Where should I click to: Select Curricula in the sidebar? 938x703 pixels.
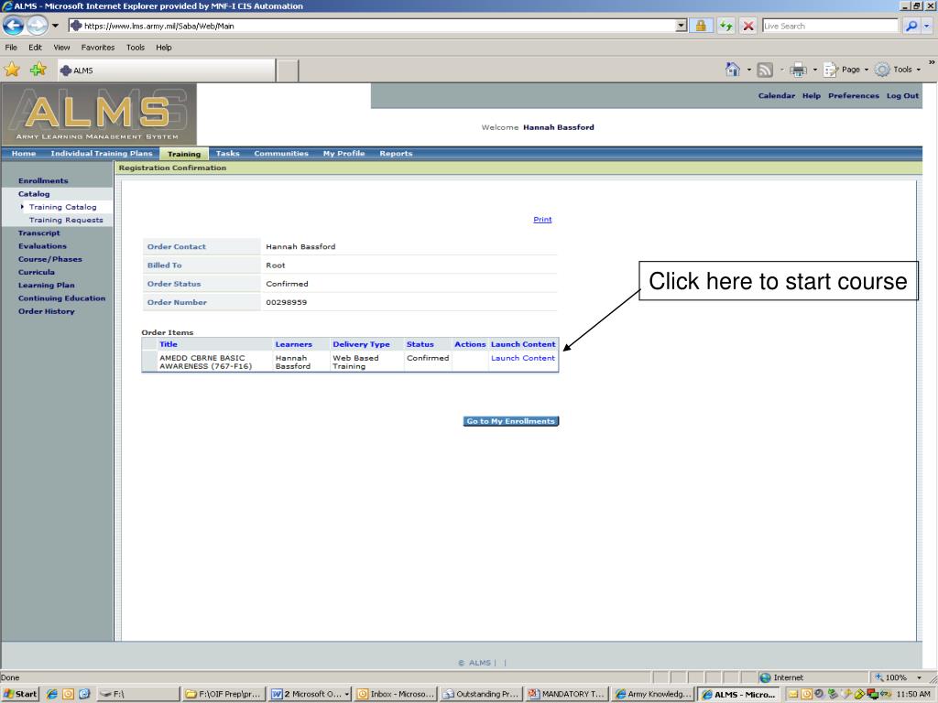pyautogui.click(x=37, y=272)
